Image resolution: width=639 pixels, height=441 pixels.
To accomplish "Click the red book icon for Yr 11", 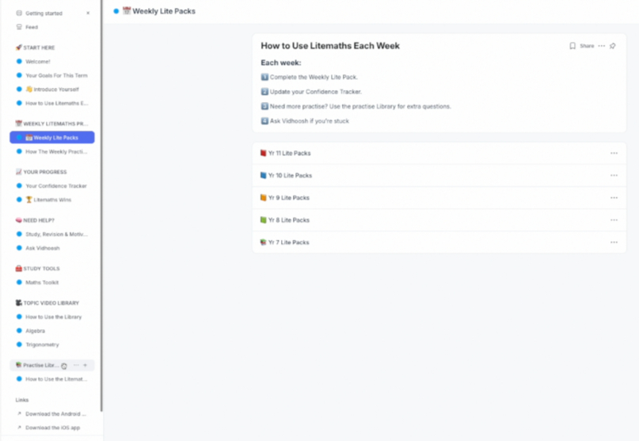I will tap(264, 154).
